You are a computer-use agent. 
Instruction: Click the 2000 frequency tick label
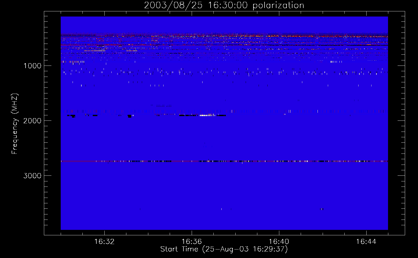tap(32, 121)
